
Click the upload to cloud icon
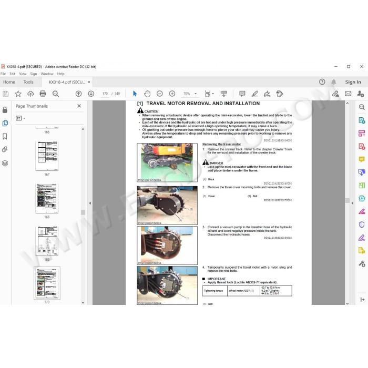point(30,94)
